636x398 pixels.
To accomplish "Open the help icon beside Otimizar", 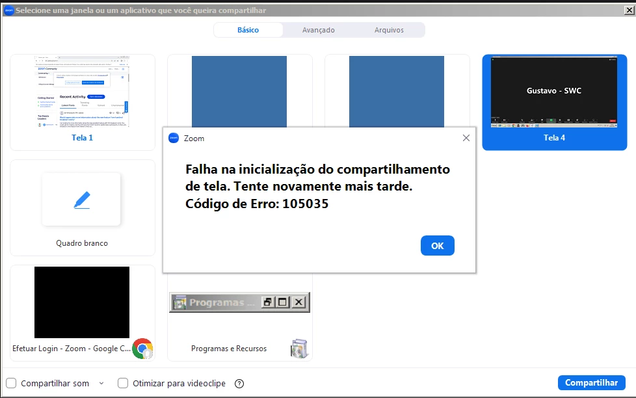I will 239,384.
